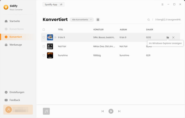Image resolution: width=185 pixels, height=118 pixels.
Task: Skip to previous track in player
Action: 103,111
